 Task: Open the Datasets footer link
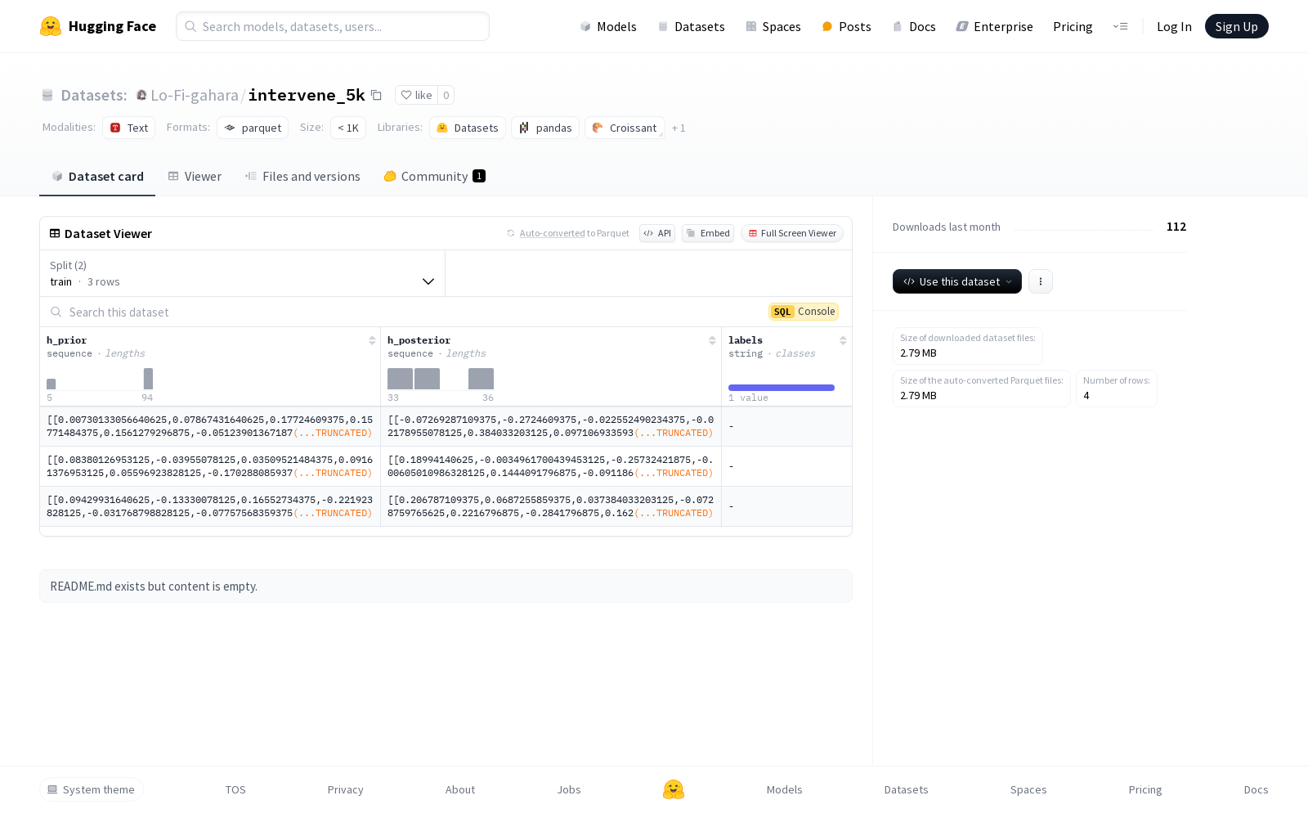click(x=907, y=789)
